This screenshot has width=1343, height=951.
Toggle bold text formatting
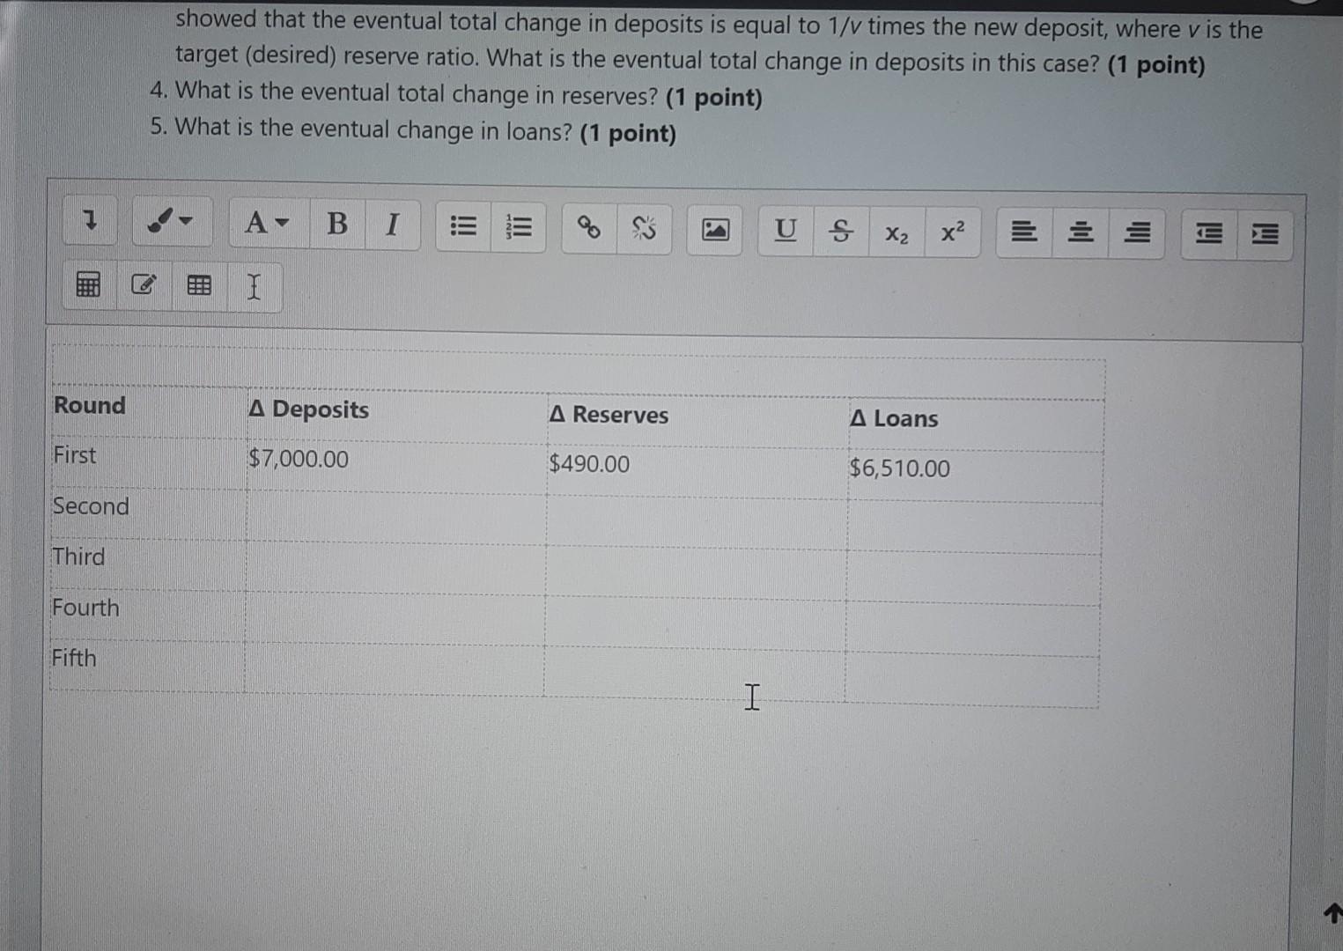point(336,224)
